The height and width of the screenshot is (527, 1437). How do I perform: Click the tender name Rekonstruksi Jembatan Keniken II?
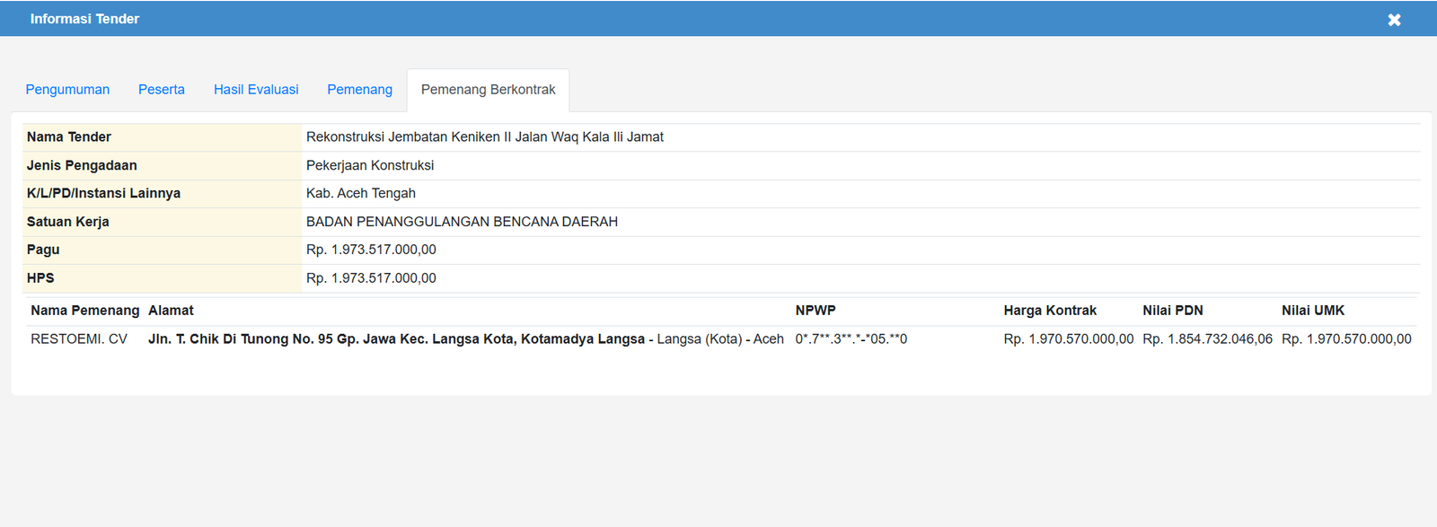(x=484, y=137)
